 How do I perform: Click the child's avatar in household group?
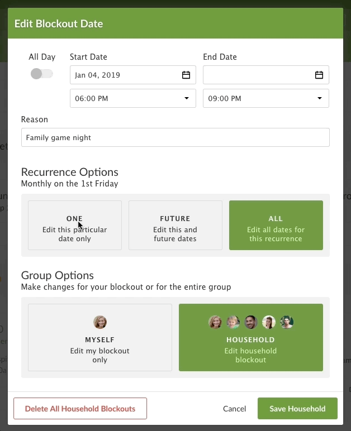coord(233,322)
